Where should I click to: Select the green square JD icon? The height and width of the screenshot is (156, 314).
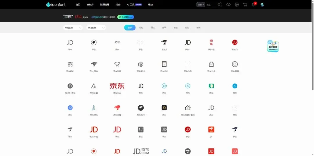pos(211,86)
